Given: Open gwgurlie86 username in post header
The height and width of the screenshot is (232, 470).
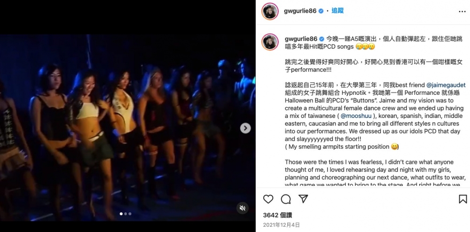Looking at the screenshot, I should 300,11.
